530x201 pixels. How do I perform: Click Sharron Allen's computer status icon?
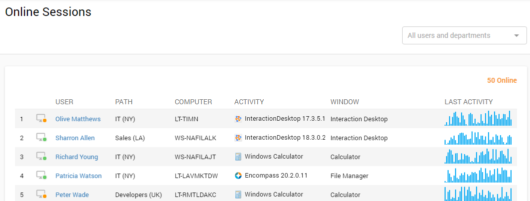pyautogui.click(x=41, y=138)
